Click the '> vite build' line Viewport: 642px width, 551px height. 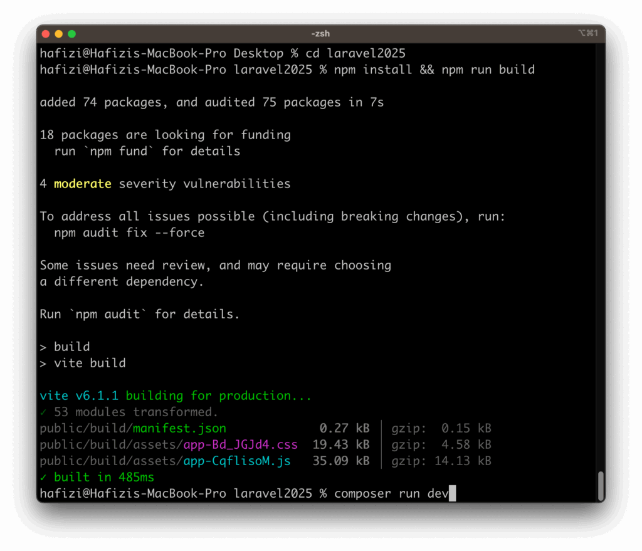[x=83, y=364]
